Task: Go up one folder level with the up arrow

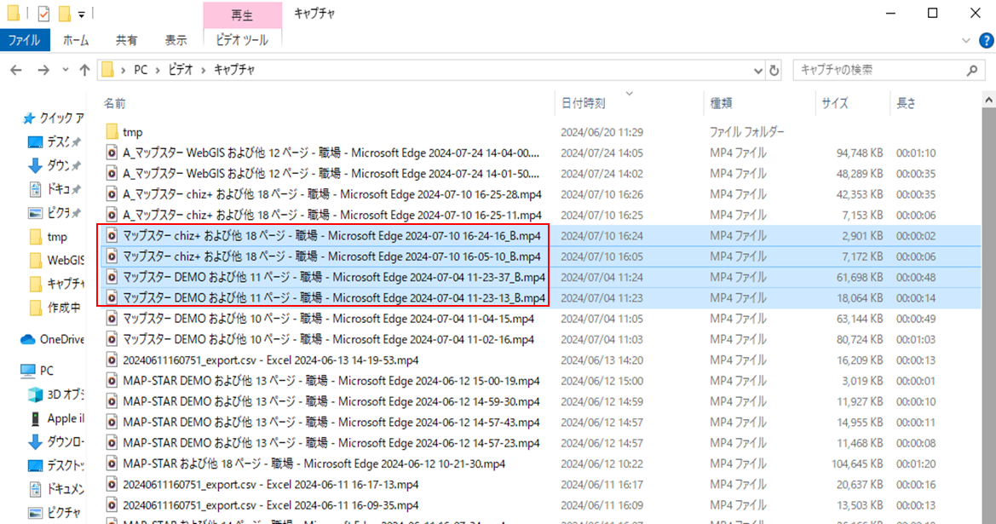Action: coord(84,70)
